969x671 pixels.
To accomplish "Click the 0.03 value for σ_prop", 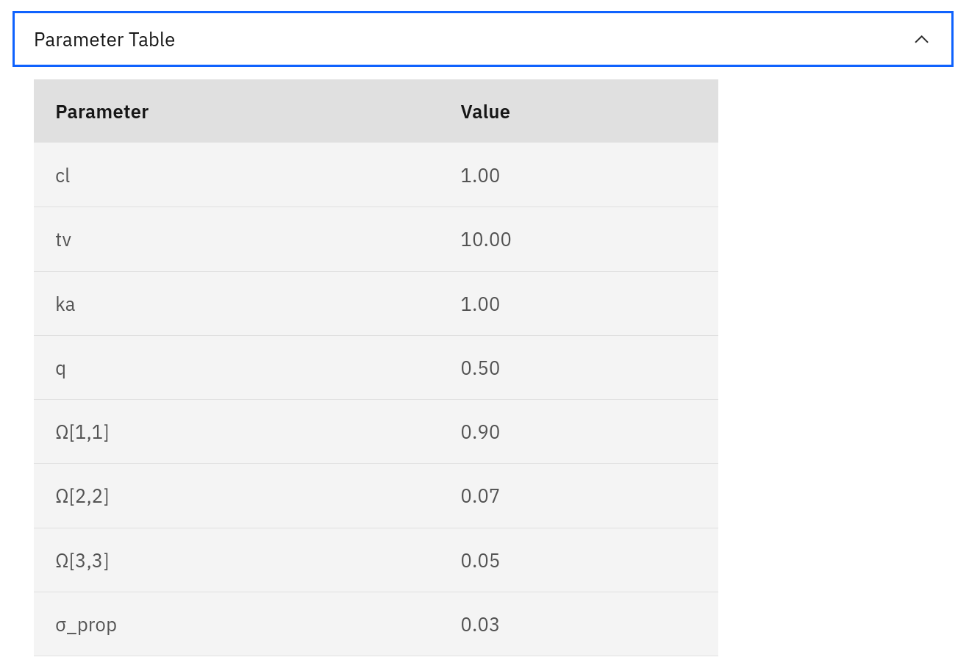I will (x=480, y=625).
